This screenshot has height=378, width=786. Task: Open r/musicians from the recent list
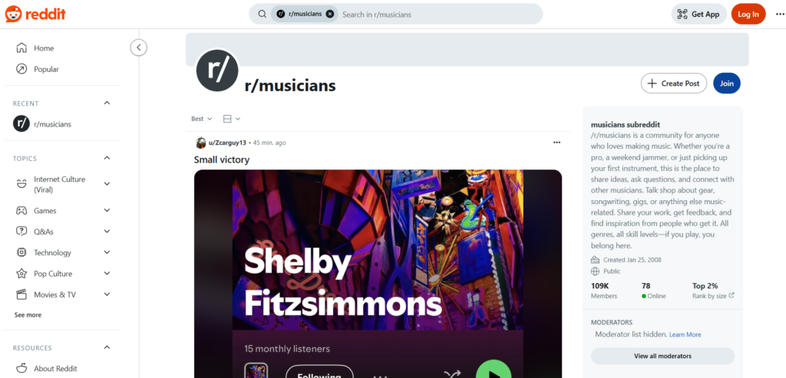51,124
